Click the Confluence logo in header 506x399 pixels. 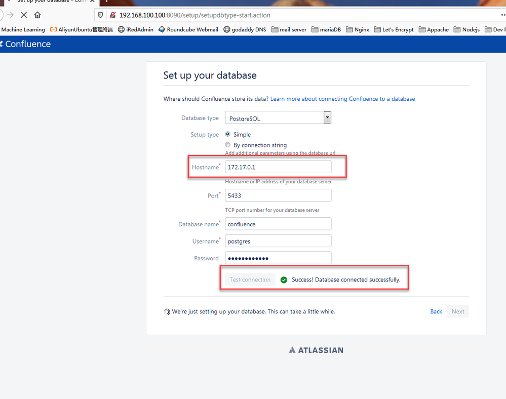(25, 44)
